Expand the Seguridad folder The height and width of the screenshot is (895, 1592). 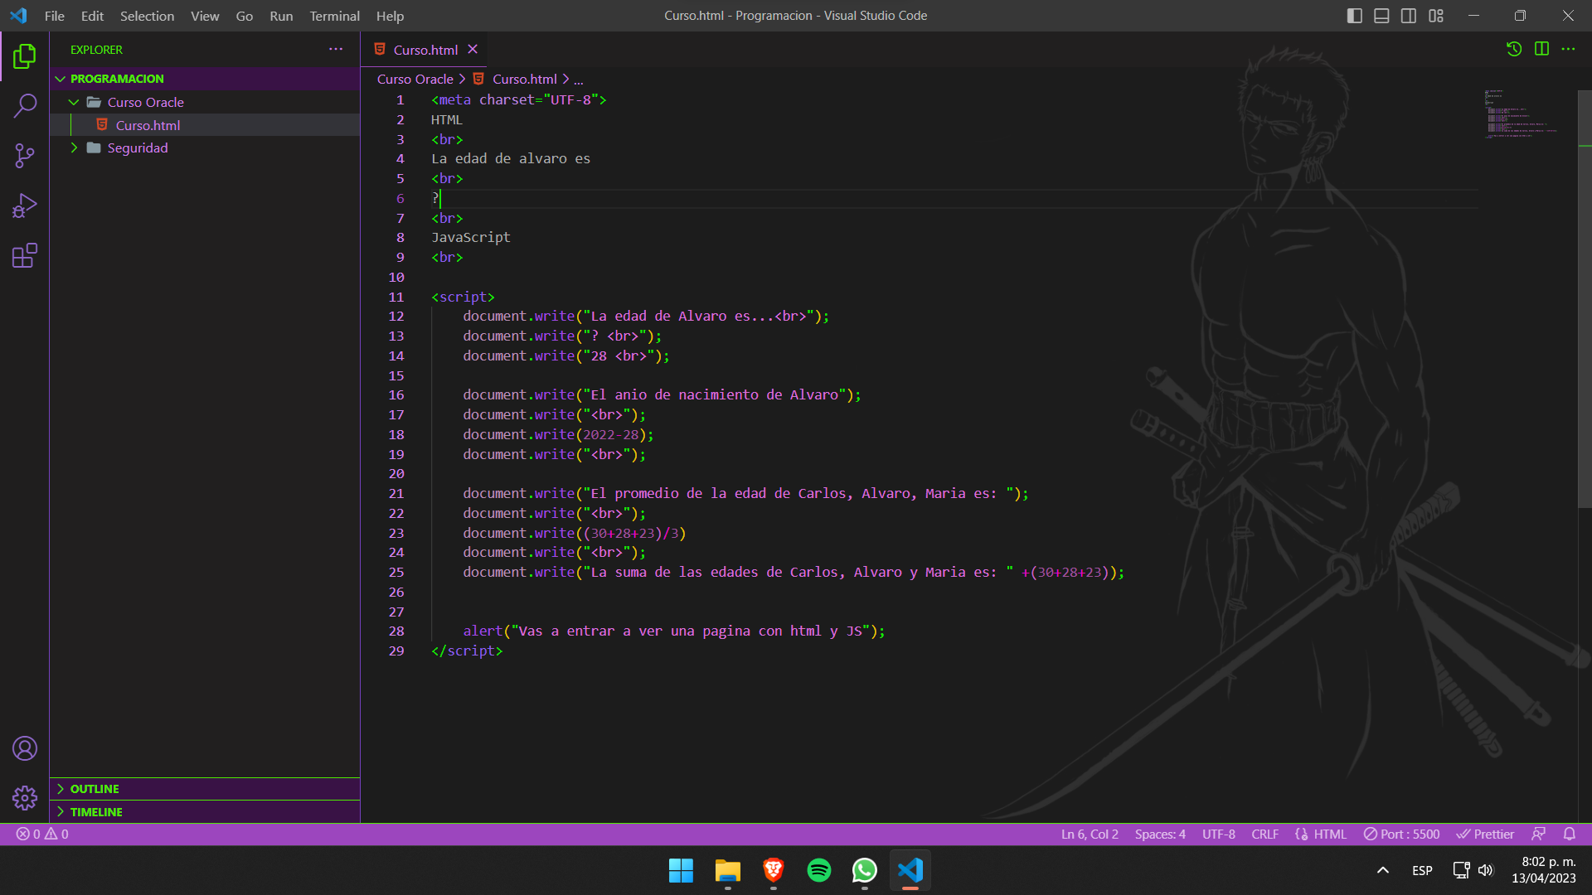point(205,148)
